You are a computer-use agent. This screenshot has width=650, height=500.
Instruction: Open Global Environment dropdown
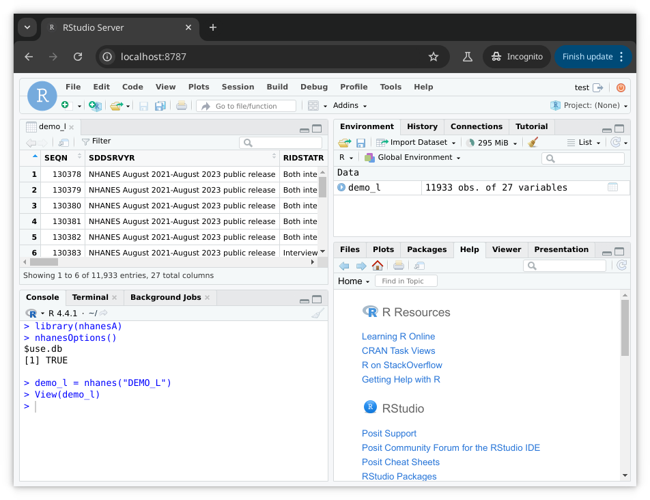click(x=412, y=158)
